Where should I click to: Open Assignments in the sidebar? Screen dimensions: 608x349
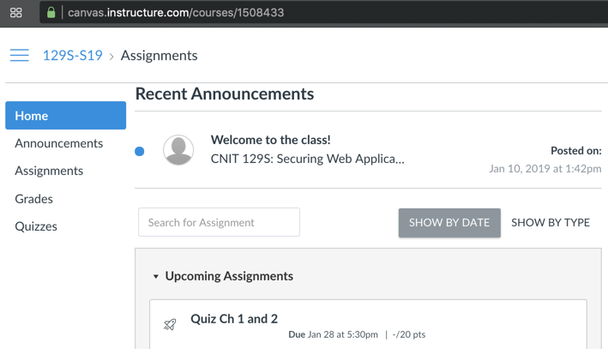click(49, 171)
